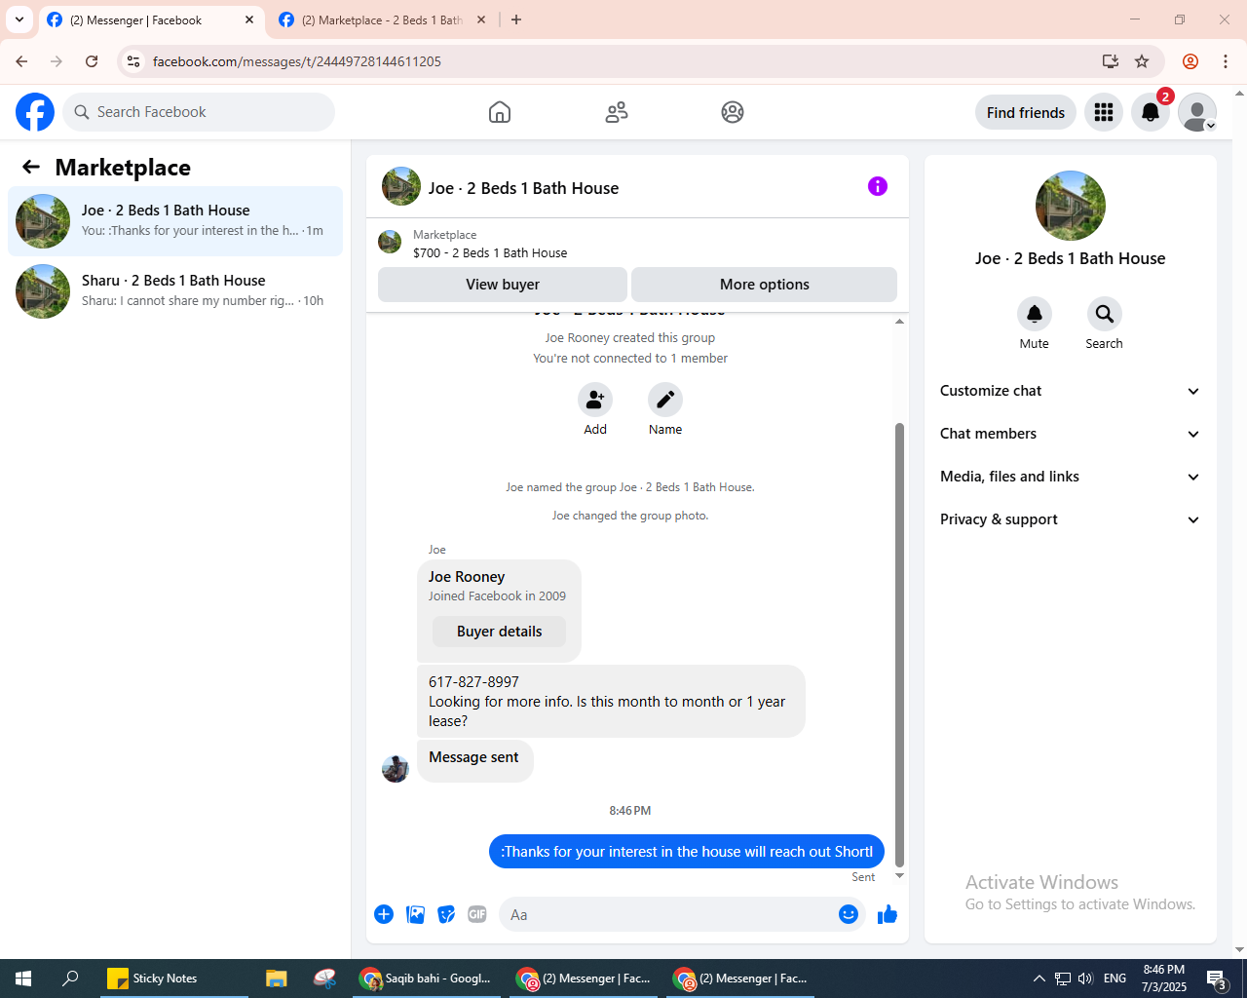Select the phone number 617-827-8997 message

473,682
